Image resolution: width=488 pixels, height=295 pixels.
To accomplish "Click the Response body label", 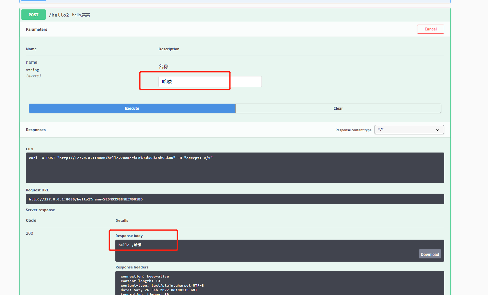I will pos(129,236).
